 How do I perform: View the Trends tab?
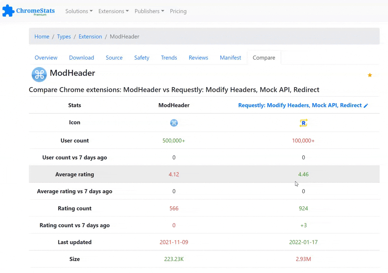point(169,58)
